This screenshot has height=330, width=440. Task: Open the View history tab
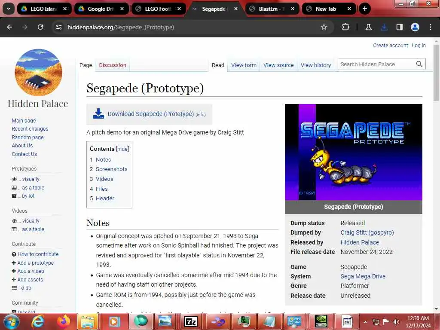click(x=316, y=65)
